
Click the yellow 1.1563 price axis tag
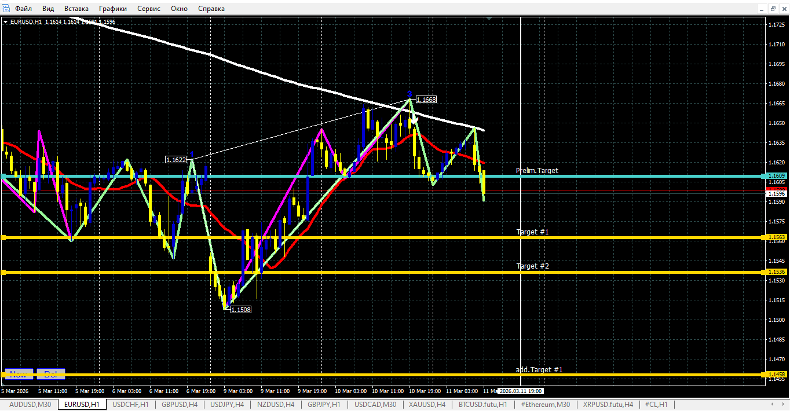pos(777,237)
